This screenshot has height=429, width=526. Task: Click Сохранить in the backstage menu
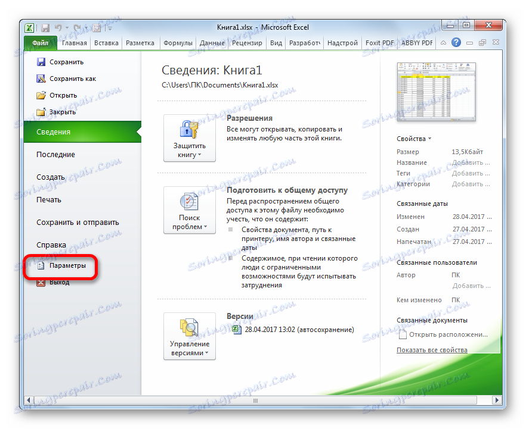pyautogui.click(x=66, y=62)
